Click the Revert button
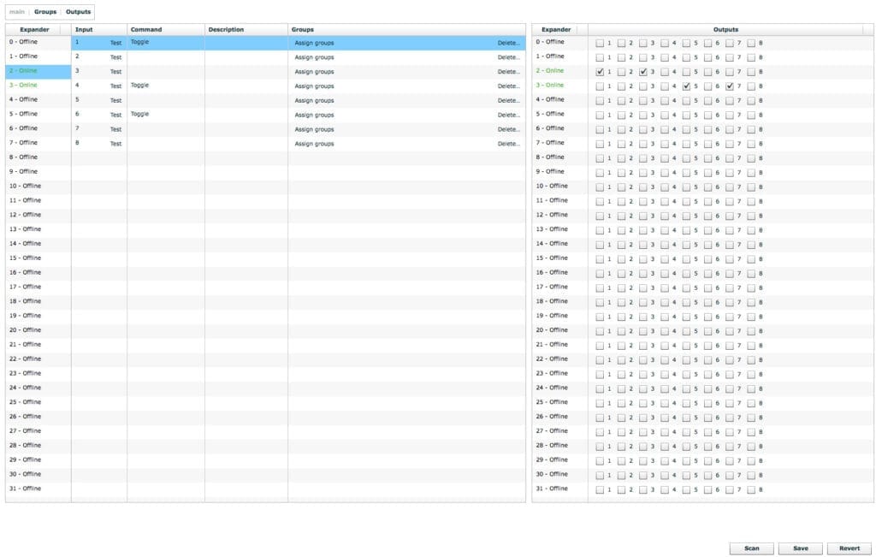This screenshot has width=876, height=557. coord(849,548)
